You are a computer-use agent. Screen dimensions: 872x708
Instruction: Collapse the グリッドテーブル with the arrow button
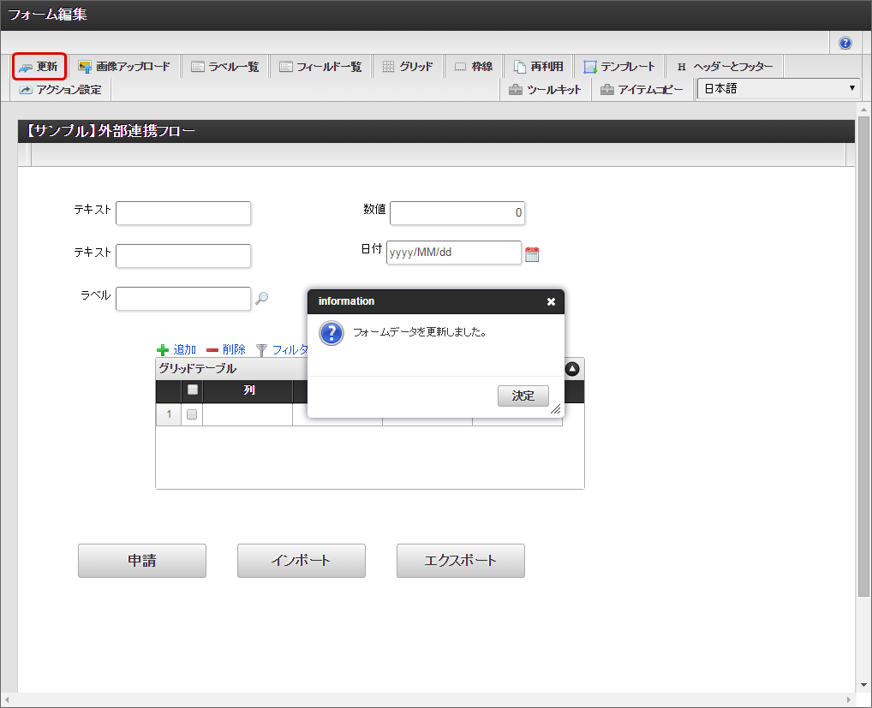point(572,369)
